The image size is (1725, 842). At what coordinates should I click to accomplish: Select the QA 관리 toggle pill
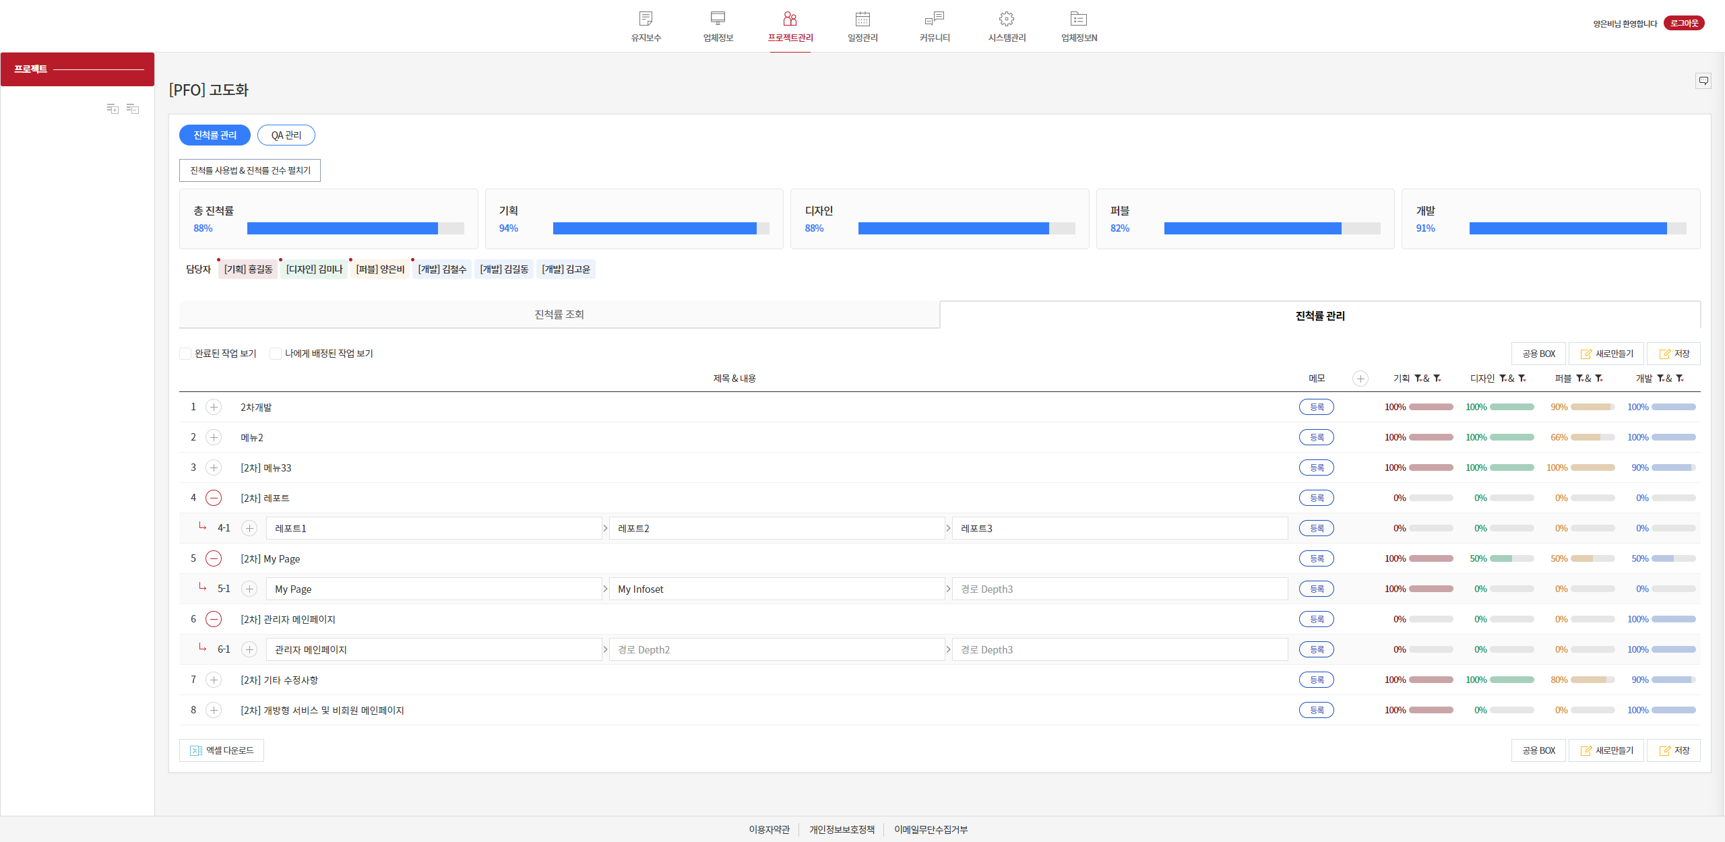click(286, 135)
